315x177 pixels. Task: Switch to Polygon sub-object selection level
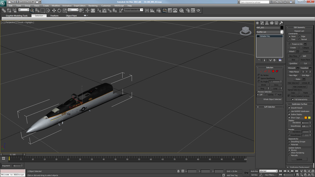point(273,71)
